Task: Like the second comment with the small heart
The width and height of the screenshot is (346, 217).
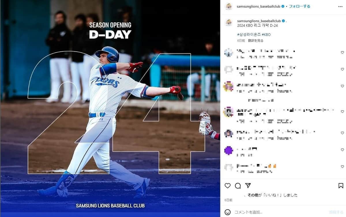Action: (342, 69)
